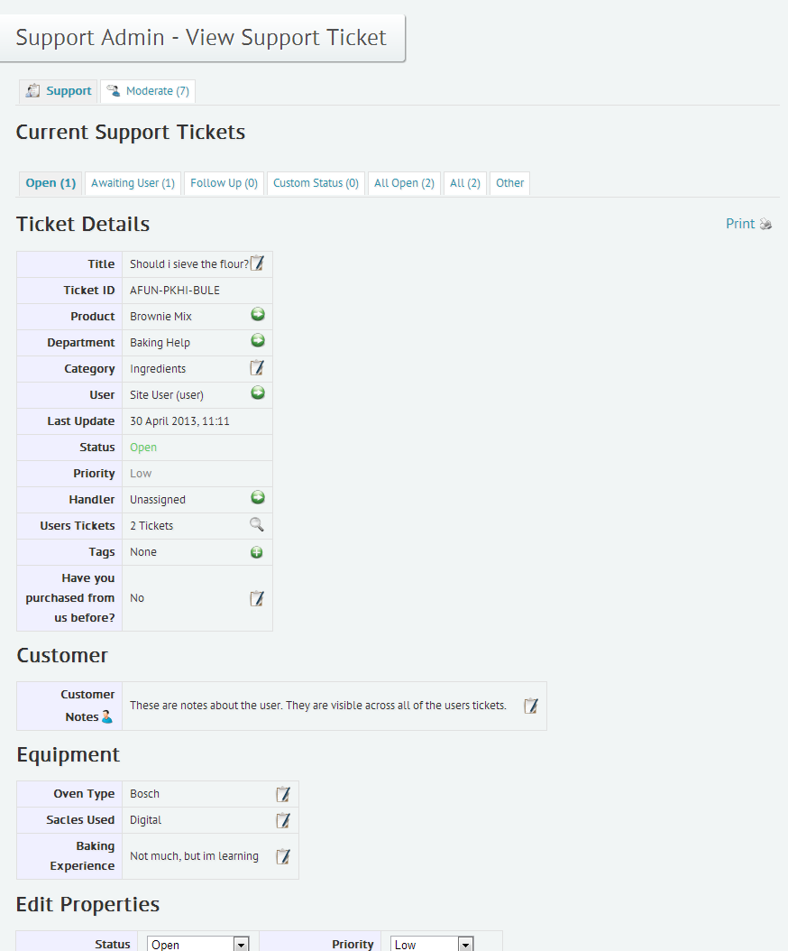Switch to Awaiting User (1) tab
The height and width of the screenshot is (951, 788).
133,183
